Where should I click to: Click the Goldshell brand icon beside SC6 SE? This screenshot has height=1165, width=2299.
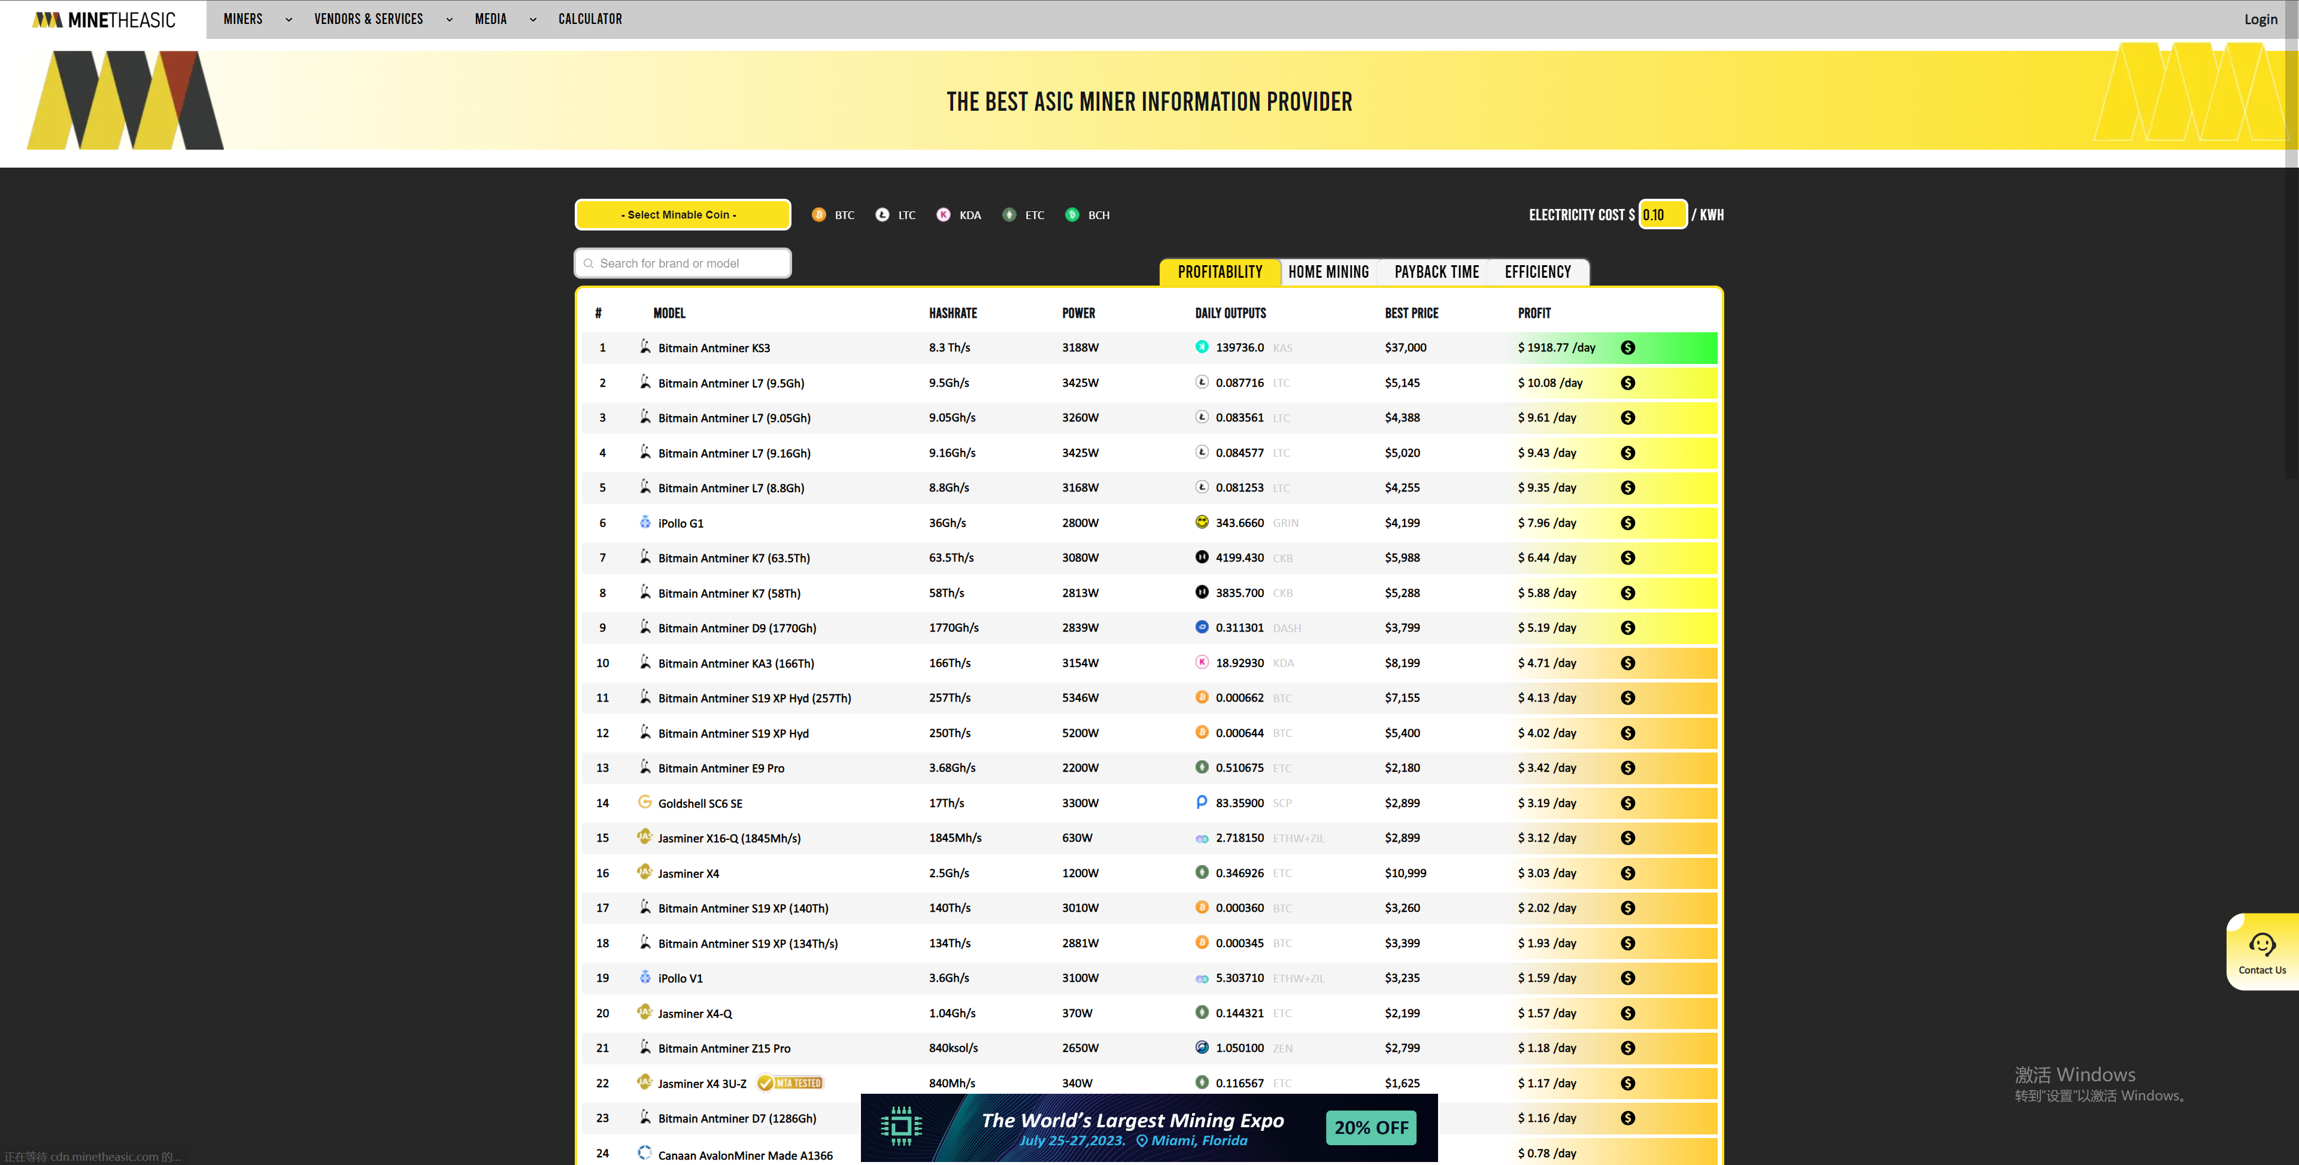click(645, 802)
